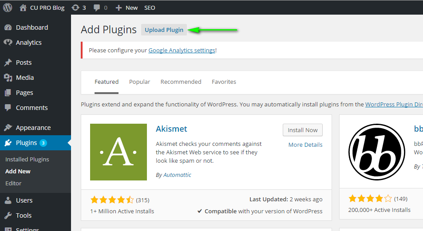This screenshot has width=423, height=231.
Task: Click the Plugins update count badge 3
Action: 43,143
